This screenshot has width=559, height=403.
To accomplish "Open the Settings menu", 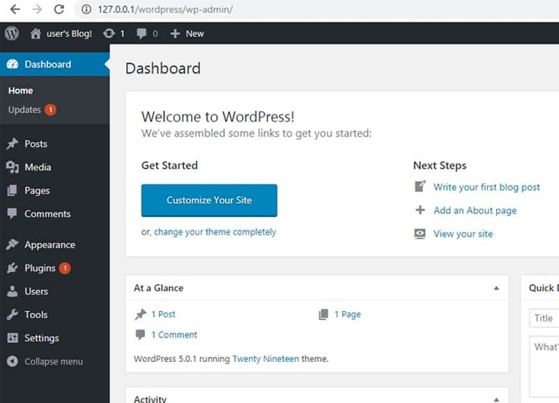I will point(42,338).
